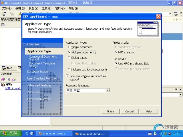Click the Help button in wizard

149,111
